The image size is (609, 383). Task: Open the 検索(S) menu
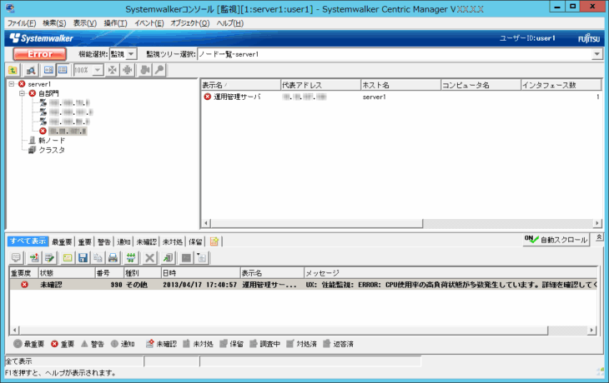coord(54,23)
